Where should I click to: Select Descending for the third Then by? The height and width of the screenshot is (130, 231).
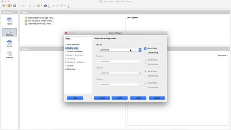pos(145,87)
